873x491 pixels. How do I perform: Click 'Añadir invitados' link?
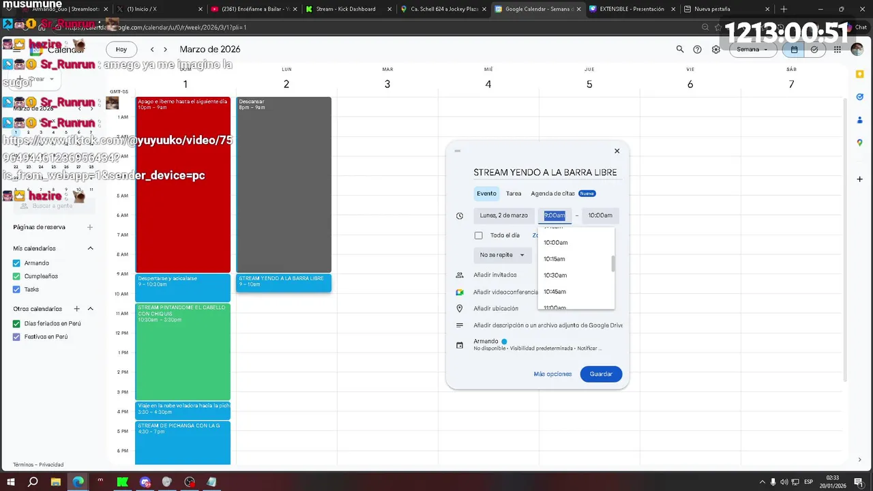[495, 275]
